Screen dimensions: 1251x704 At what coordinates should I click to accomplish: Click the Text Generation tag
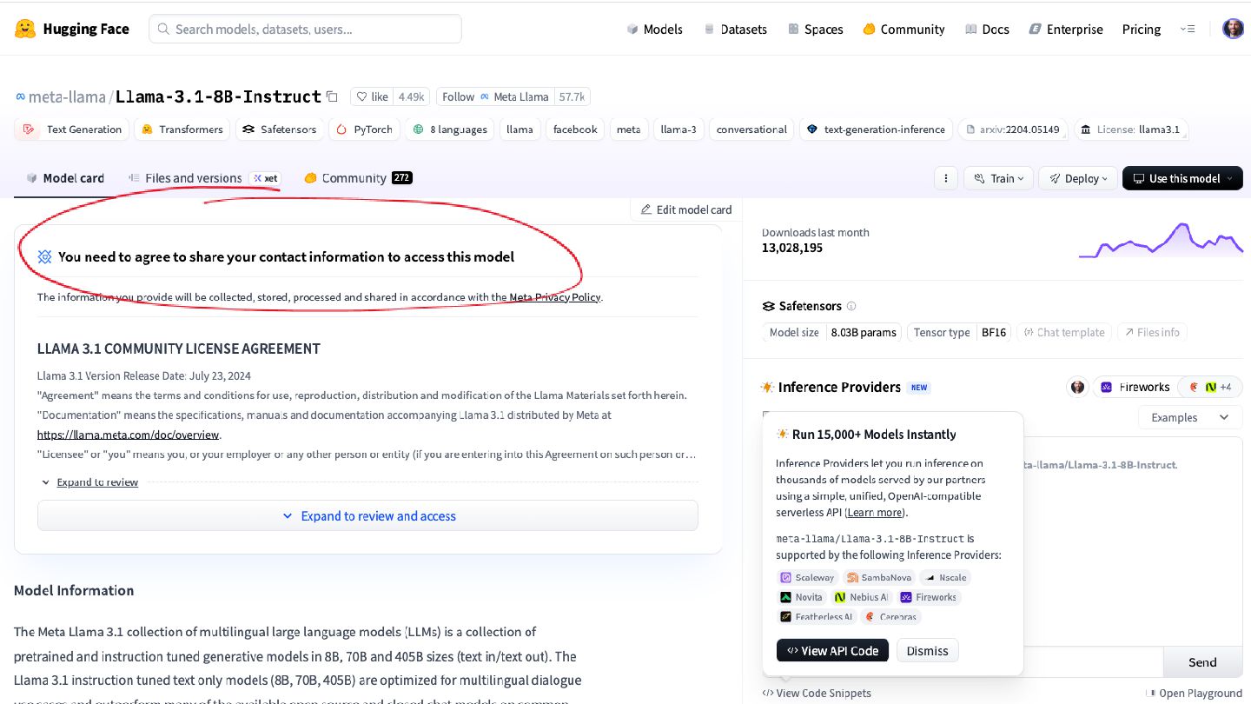[x=72, y=130]
